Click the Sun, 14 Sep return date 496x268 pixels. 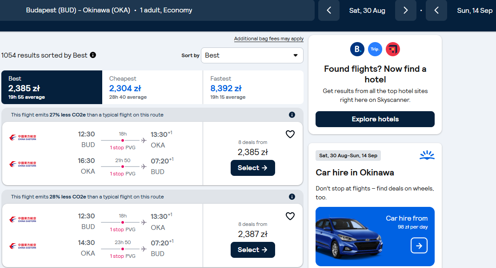point(475,10)
